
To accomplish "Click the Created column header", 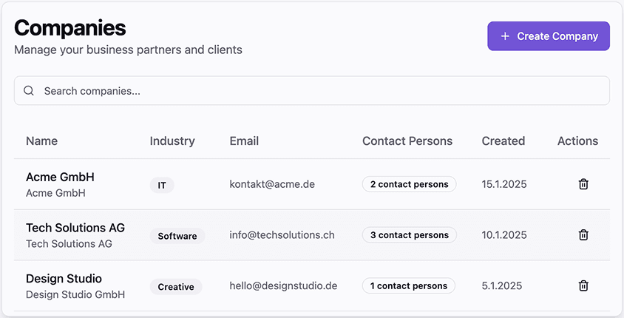I will click(x=503, y=141).
